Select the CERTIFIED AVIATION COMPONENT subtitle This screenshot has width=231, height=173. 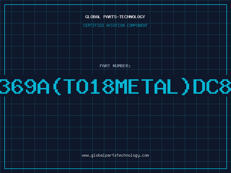coord(115,25)
